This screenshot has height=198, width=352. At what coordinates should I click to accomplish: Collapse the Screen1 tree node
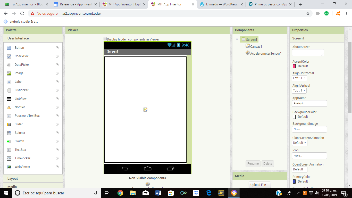(237, 39)
